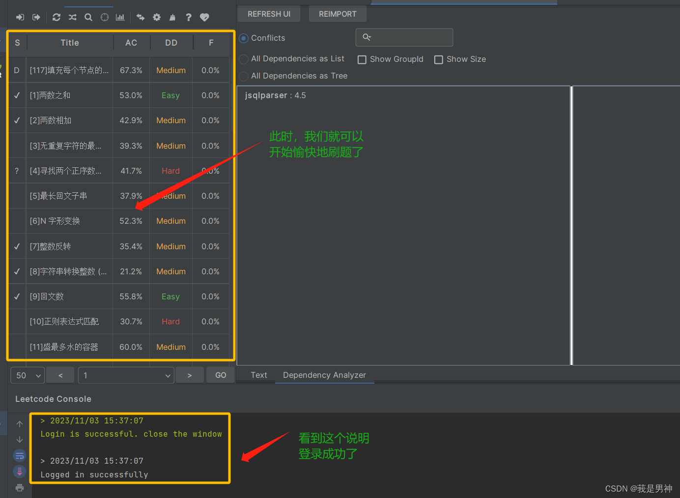680x498 pixels.
Task: Click the Hard difficulty cell for question [10]
Action: coord(171,321)
